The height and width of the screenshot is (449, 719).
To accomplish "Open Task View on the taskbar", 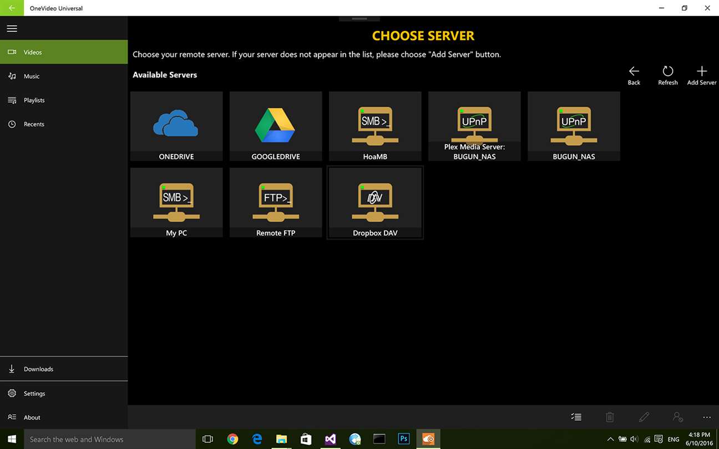I will (x=208, y=439).
